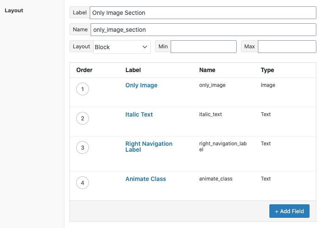Click order handle number 2
The width and height of the screenshot is (321, 228).
pyautogui.click(x=83, y=118)
